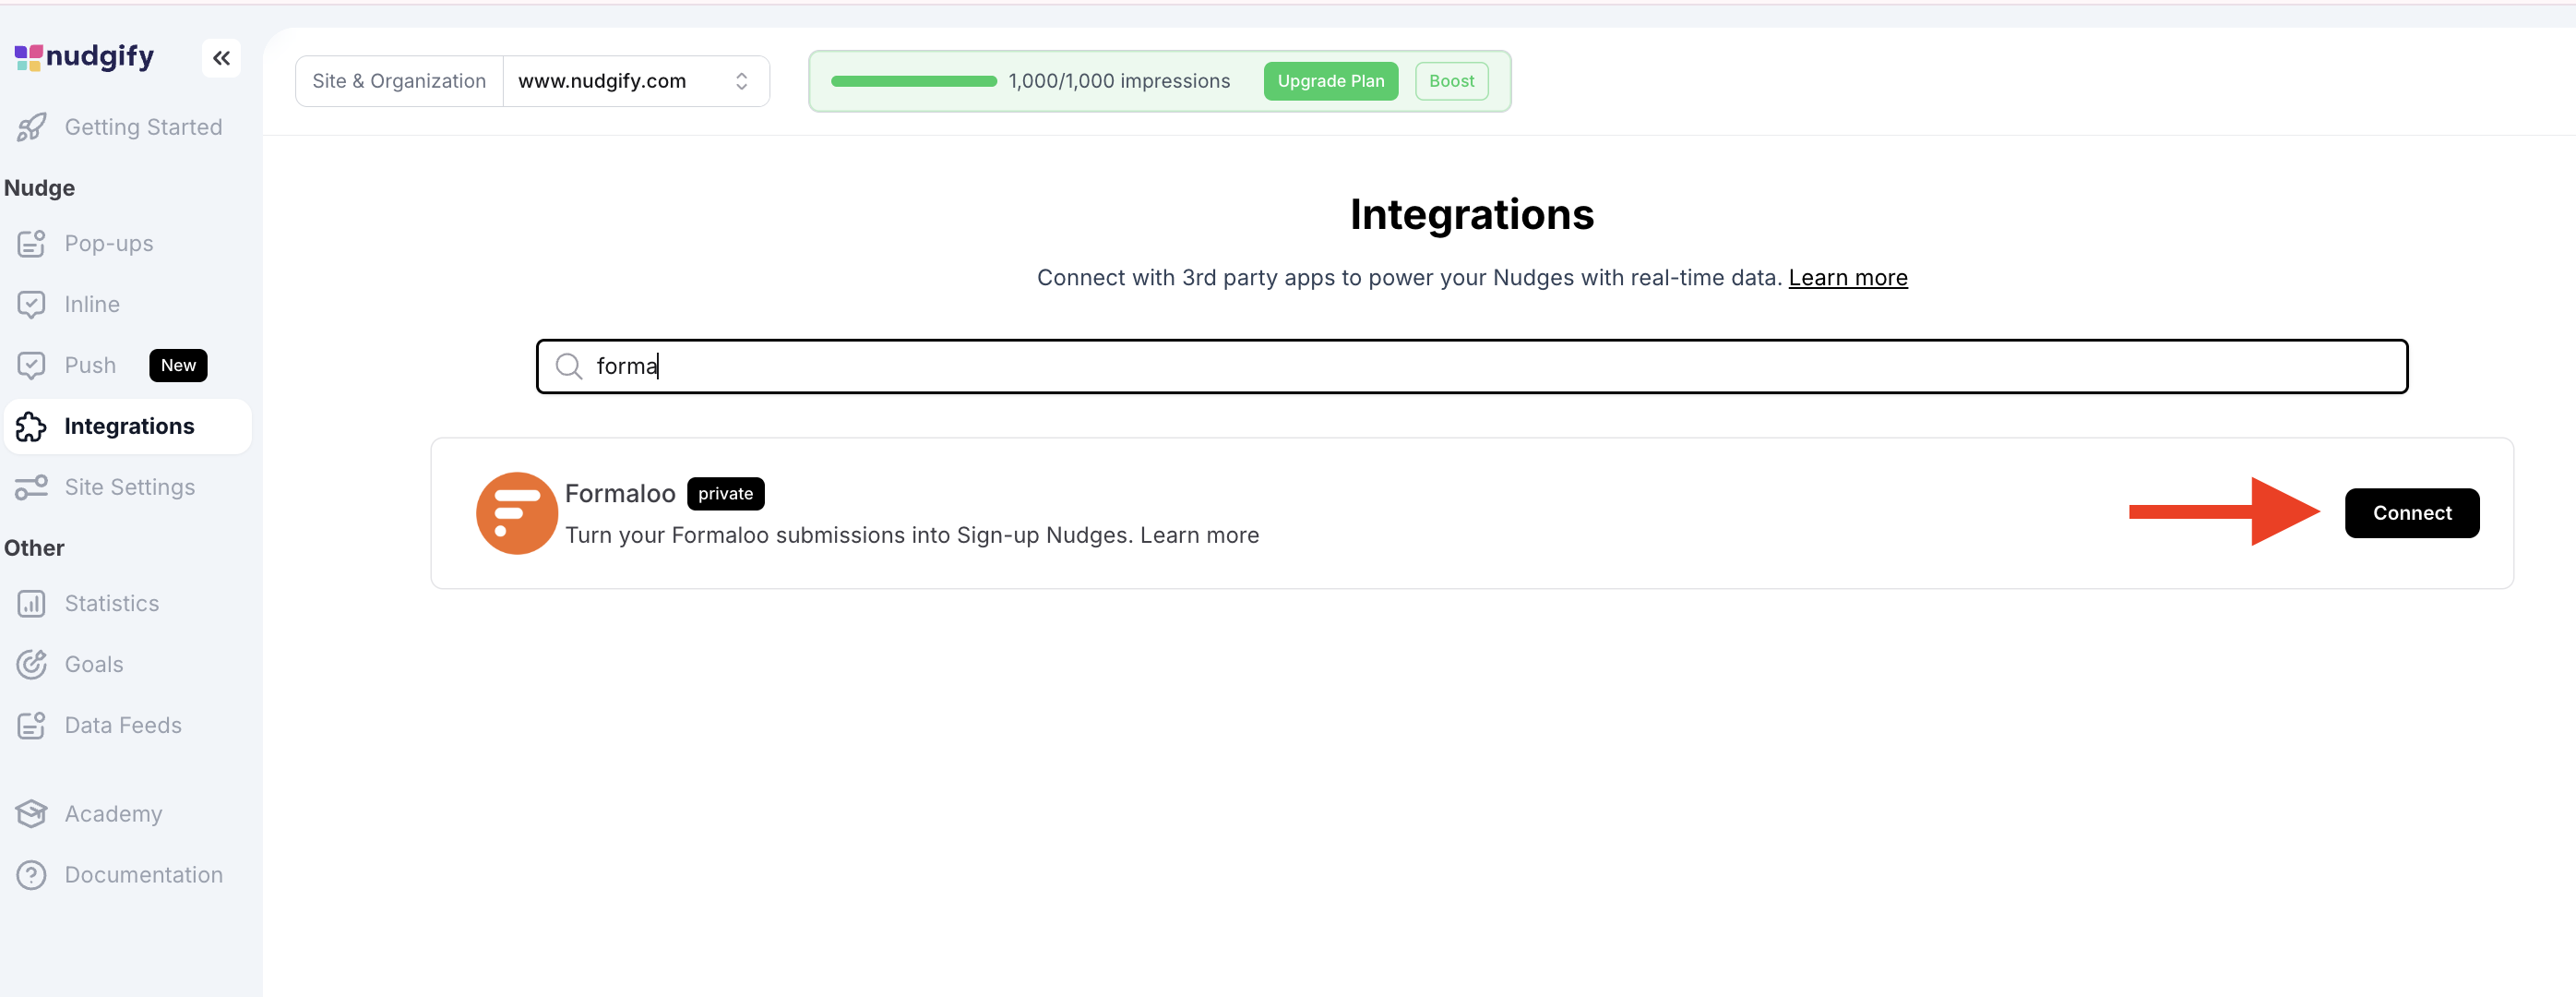Click the Academy graduation cap icon

click(31, 814)
